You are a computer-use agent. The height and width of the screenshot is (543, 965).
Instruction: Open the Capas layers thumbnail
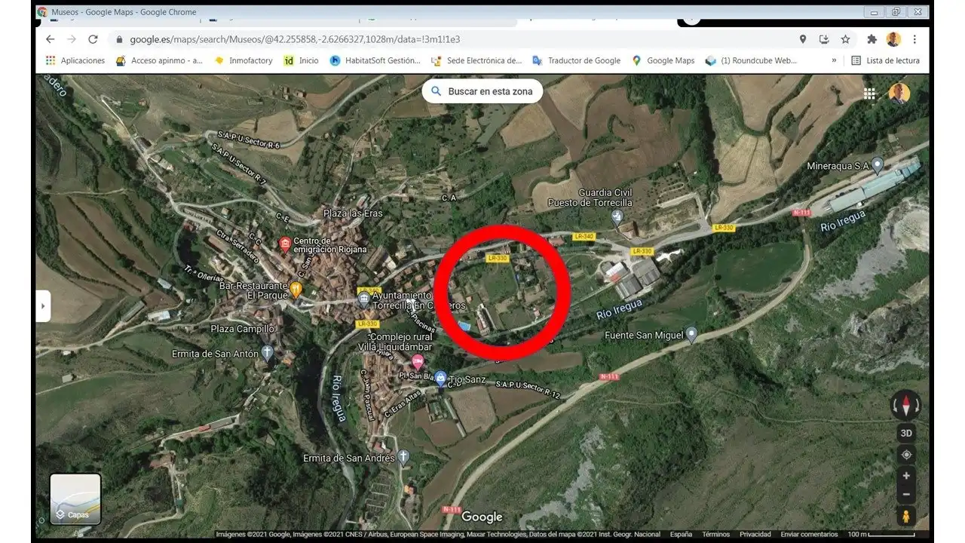75,499
